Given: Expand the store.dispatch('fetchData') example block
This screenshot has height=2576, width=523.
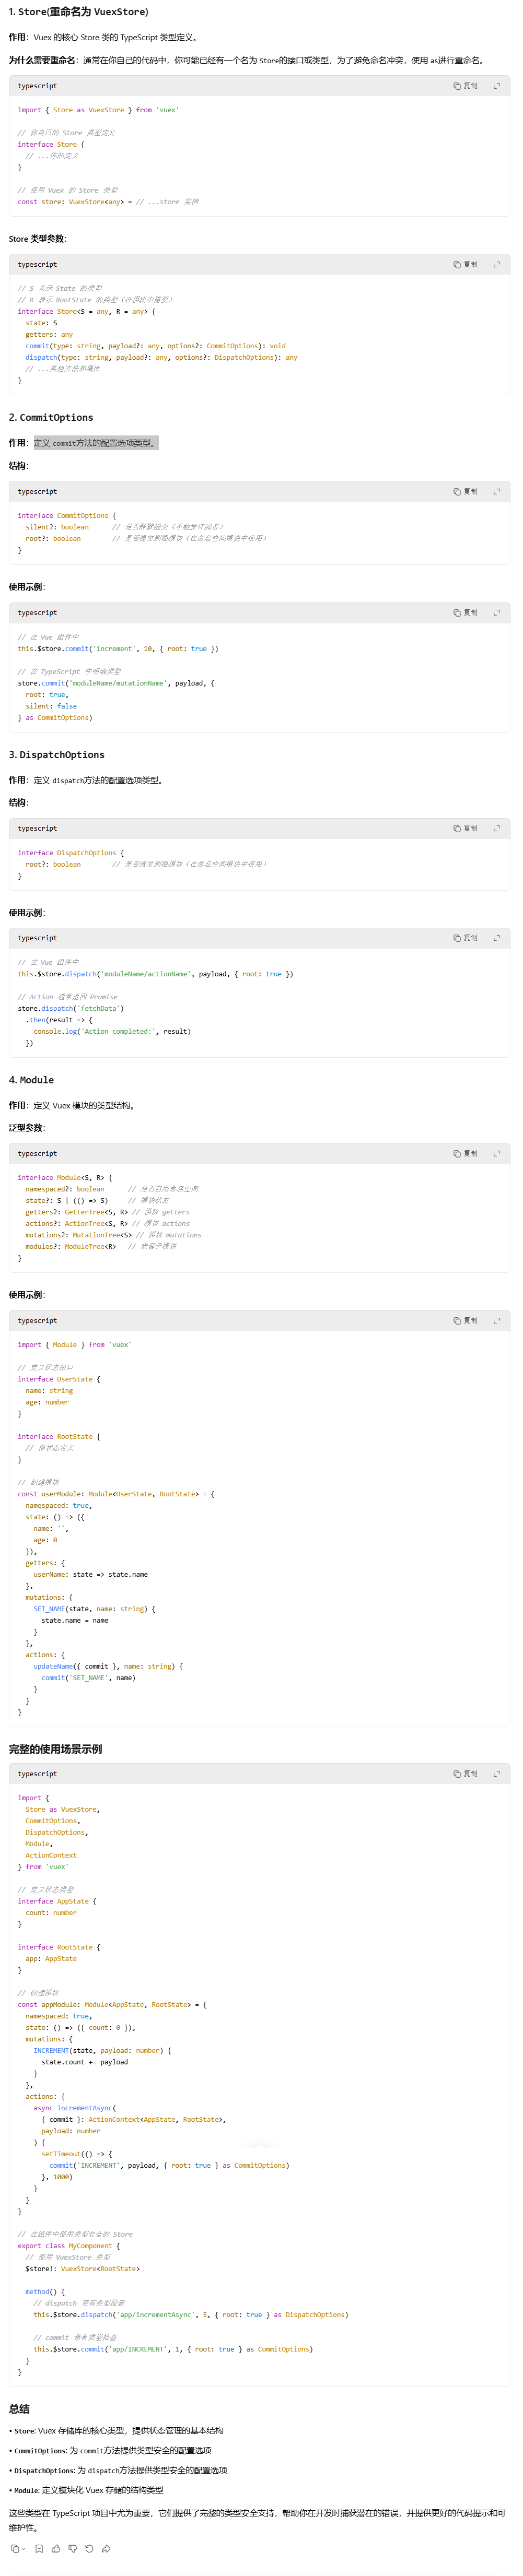Looking at the screenshot, I should coord(496,937).
